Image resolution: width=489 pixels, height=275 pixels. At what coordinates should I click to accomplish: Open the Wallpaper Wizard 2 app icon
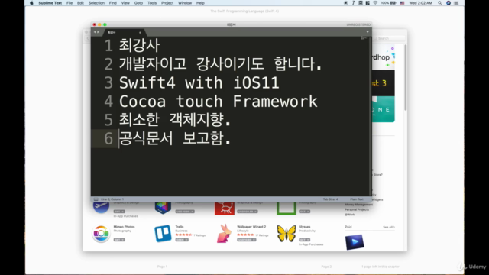click(x=224, y=234)
